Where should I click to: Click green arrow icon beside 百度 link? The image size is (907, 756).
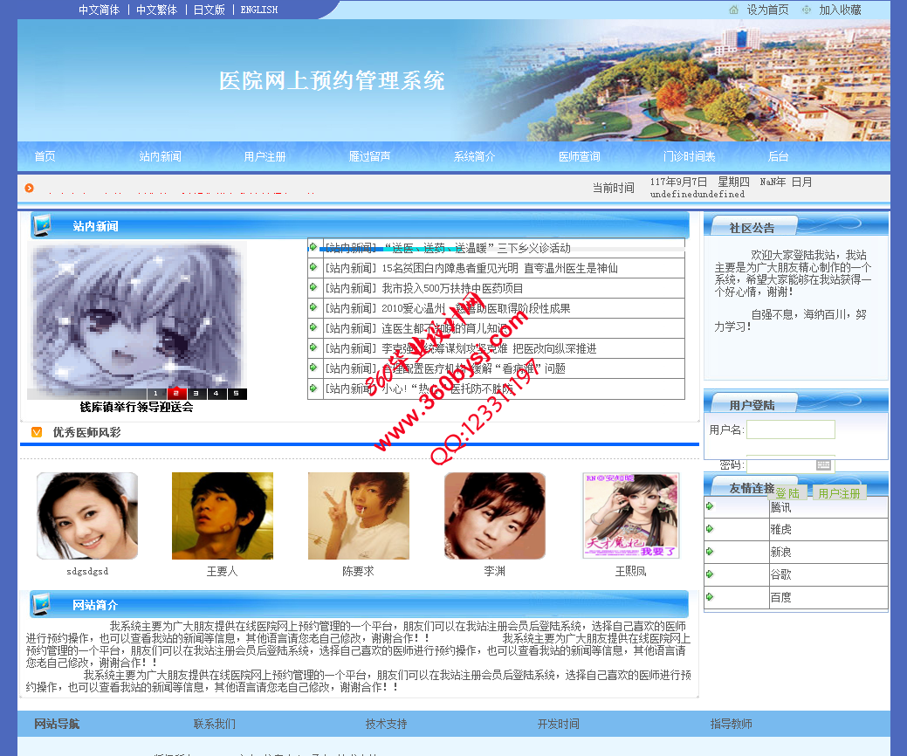click(710, 596)
